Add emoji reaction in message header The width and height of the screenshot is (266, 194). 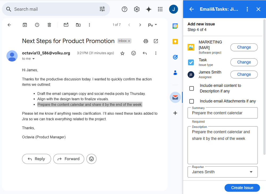pos(134,53)
